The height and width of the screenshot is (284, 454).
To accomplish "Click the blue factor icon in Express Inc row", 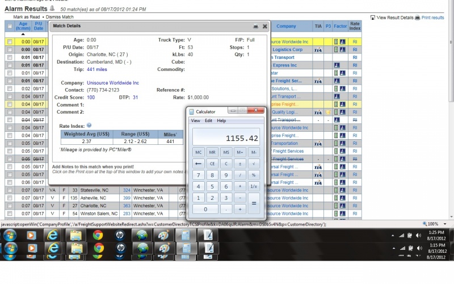I will (x=337, y=65).
